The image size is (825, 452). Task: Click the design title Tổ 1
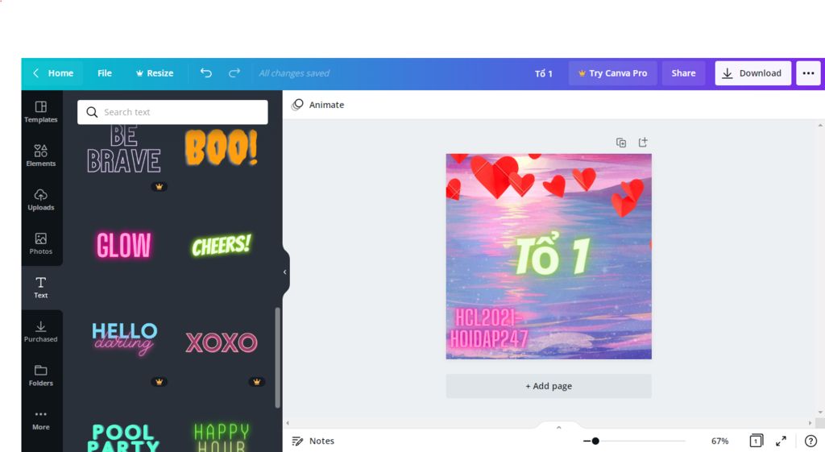tap(544, 73)
